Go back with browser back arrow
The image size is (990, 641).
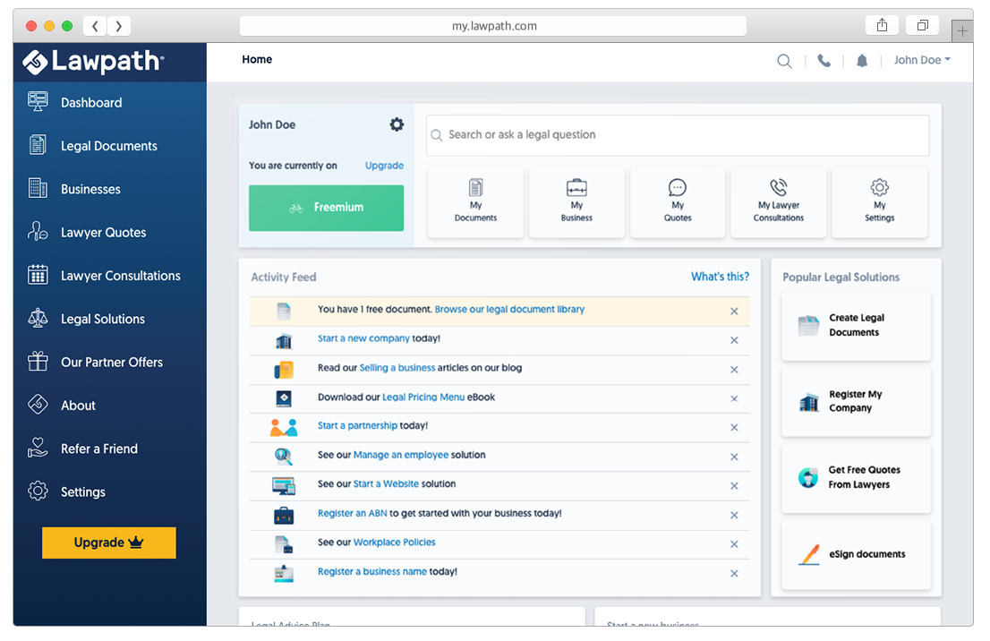(96, 26)
